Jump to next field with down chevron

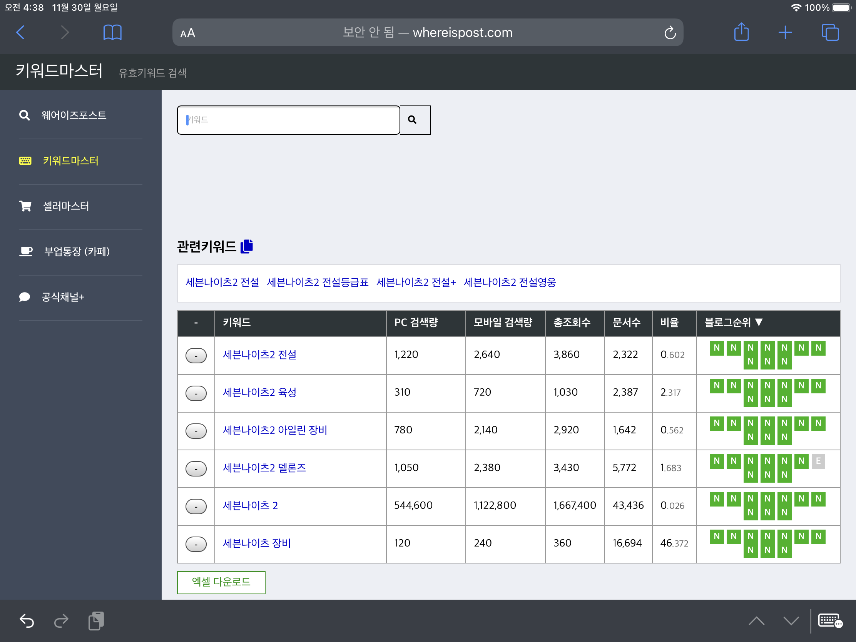pos(791,621)
